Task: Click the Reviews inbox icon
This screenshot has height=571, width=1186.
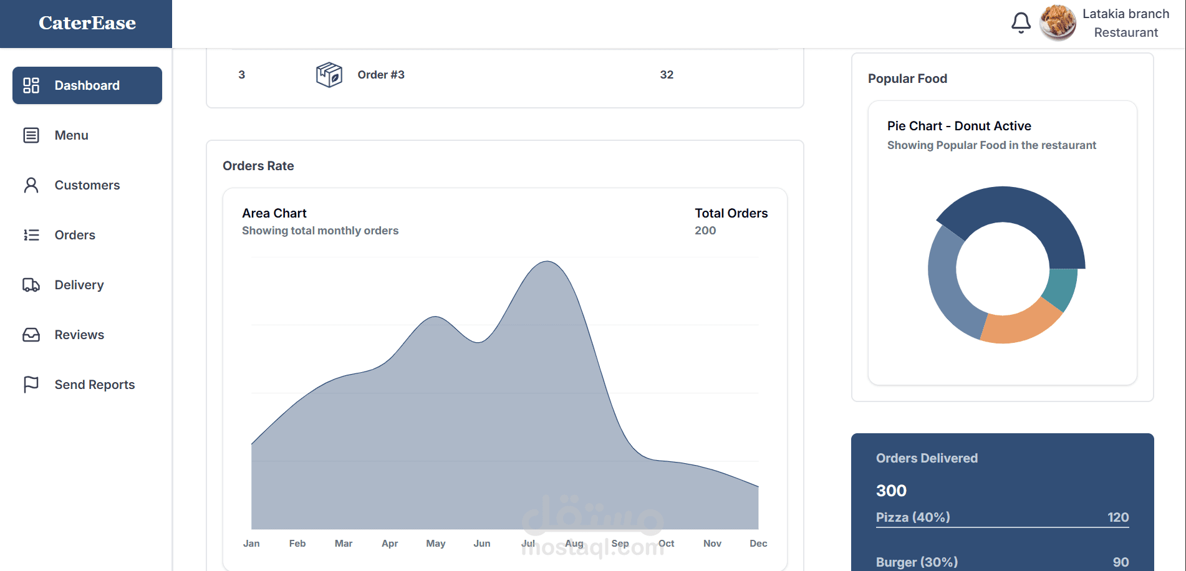Action: coord(31,335)
